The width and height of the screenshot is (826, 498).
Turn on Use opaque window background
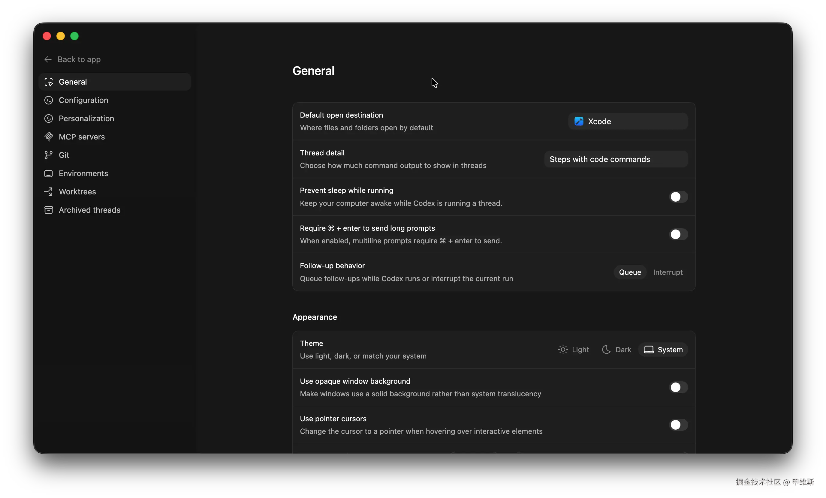[x=678, y=387]
